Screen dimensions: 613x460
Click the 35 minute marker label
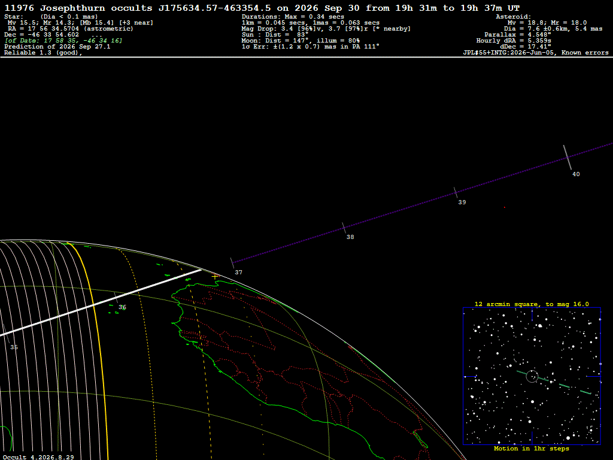click(14, 347)
